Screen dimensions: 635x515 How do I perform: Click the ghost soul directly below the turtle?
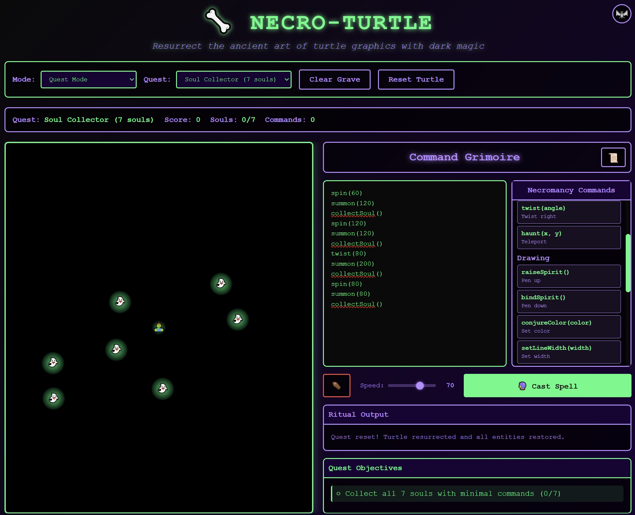point(163,389)
